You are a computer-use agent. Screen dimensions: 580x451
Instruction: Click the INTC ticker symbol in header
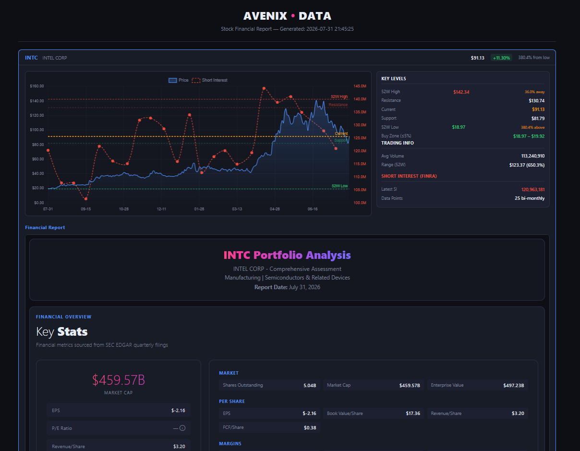click(31, 58)
